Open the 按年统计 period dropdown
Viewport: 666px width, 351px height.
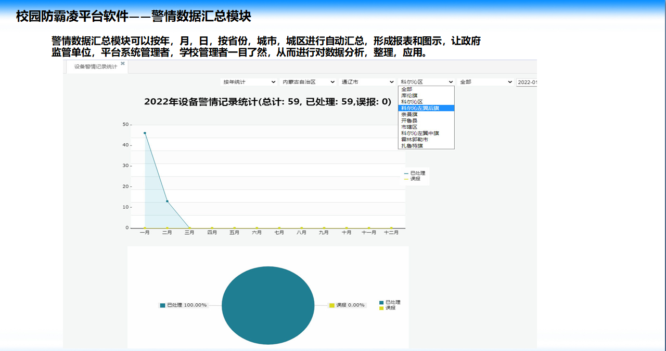249,82
